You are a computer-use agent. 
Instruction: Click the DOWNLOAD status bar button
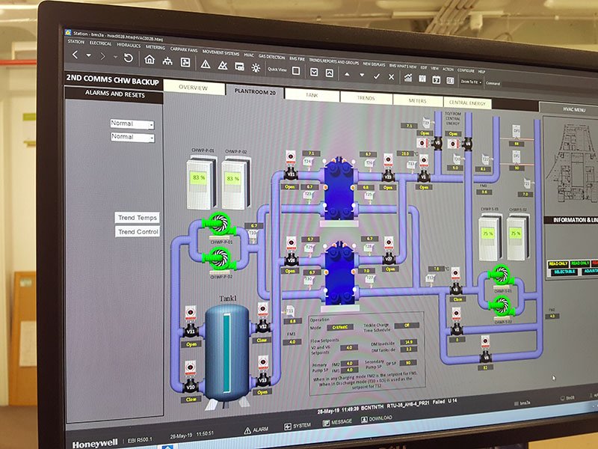click(x=377, y=419)
